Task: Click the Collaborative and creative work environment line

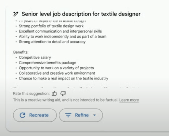Action: [57, 73]
